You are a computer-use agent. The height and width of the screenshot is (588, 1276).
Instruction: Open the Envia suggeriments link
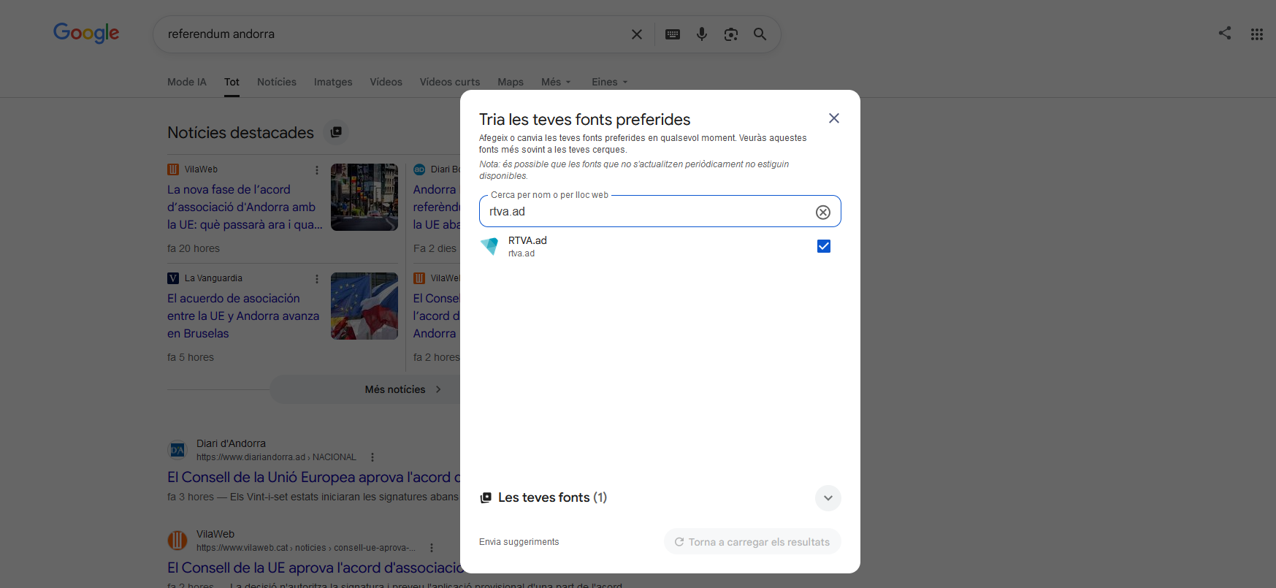click(519, 542)
